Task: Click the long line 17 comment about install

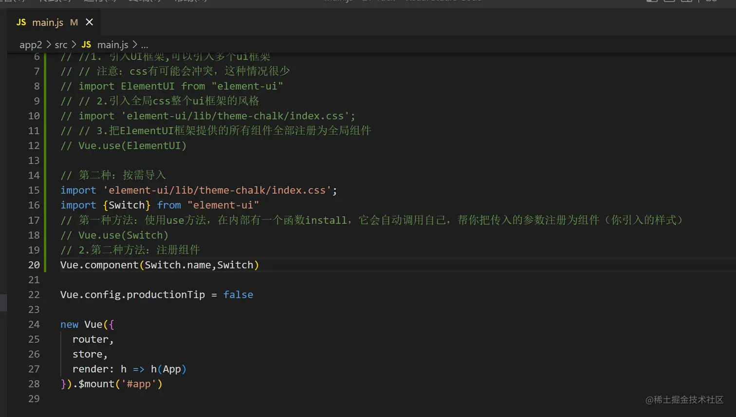Action: click(372, 220)
